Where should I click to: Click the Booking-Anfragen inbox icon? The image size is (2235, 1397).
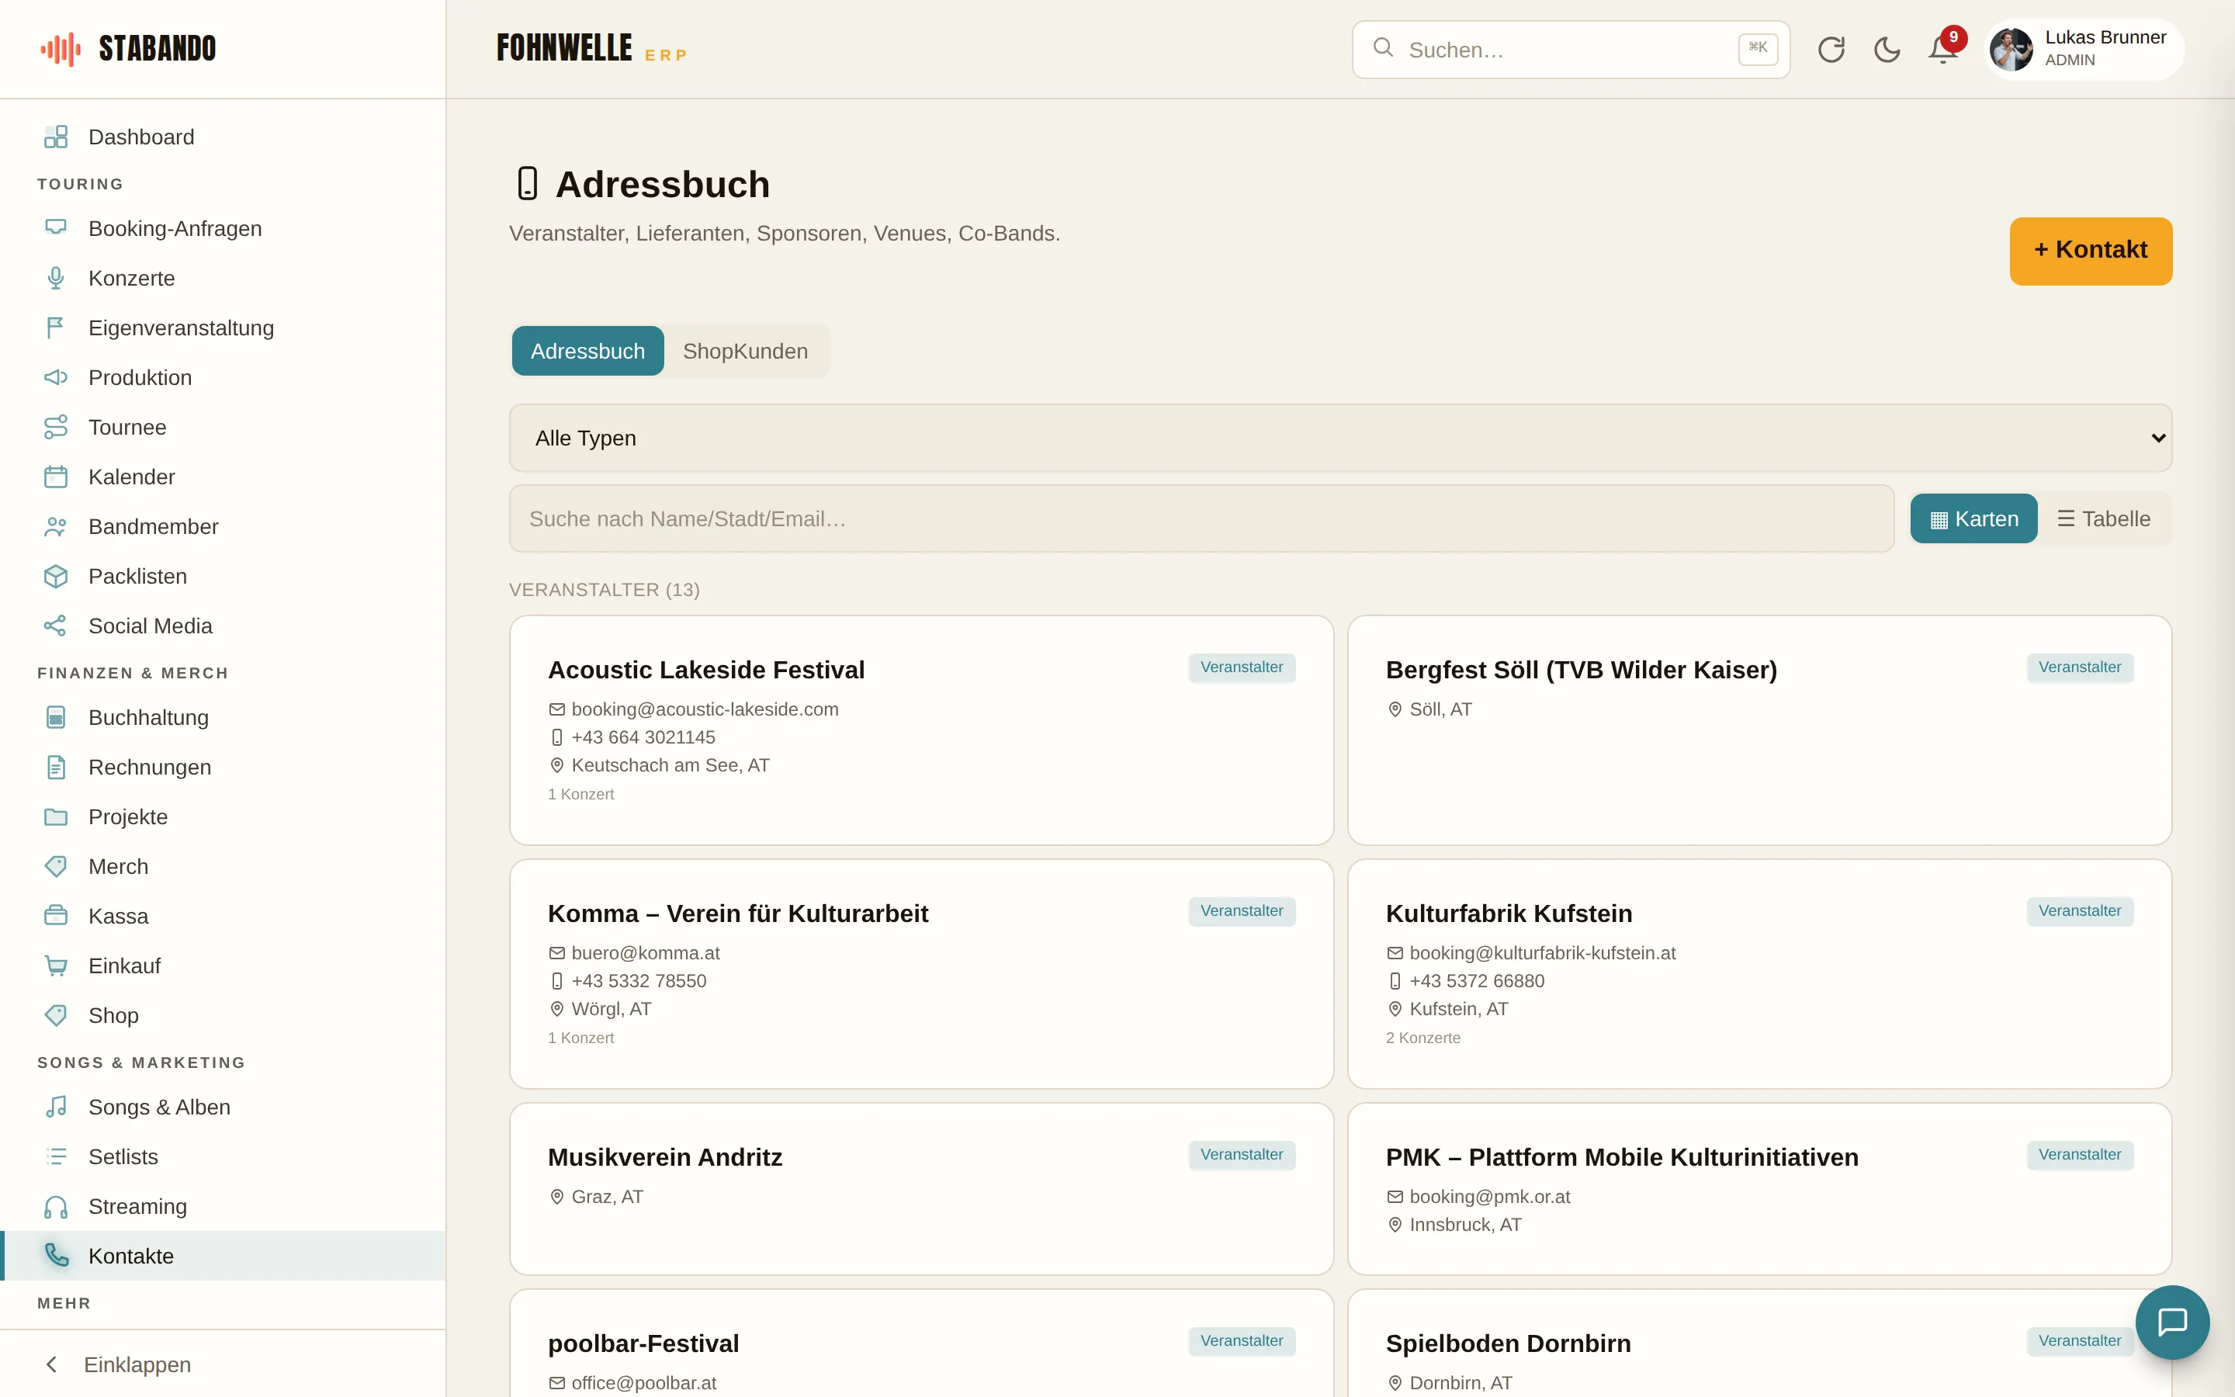click(x=55, y=227)
